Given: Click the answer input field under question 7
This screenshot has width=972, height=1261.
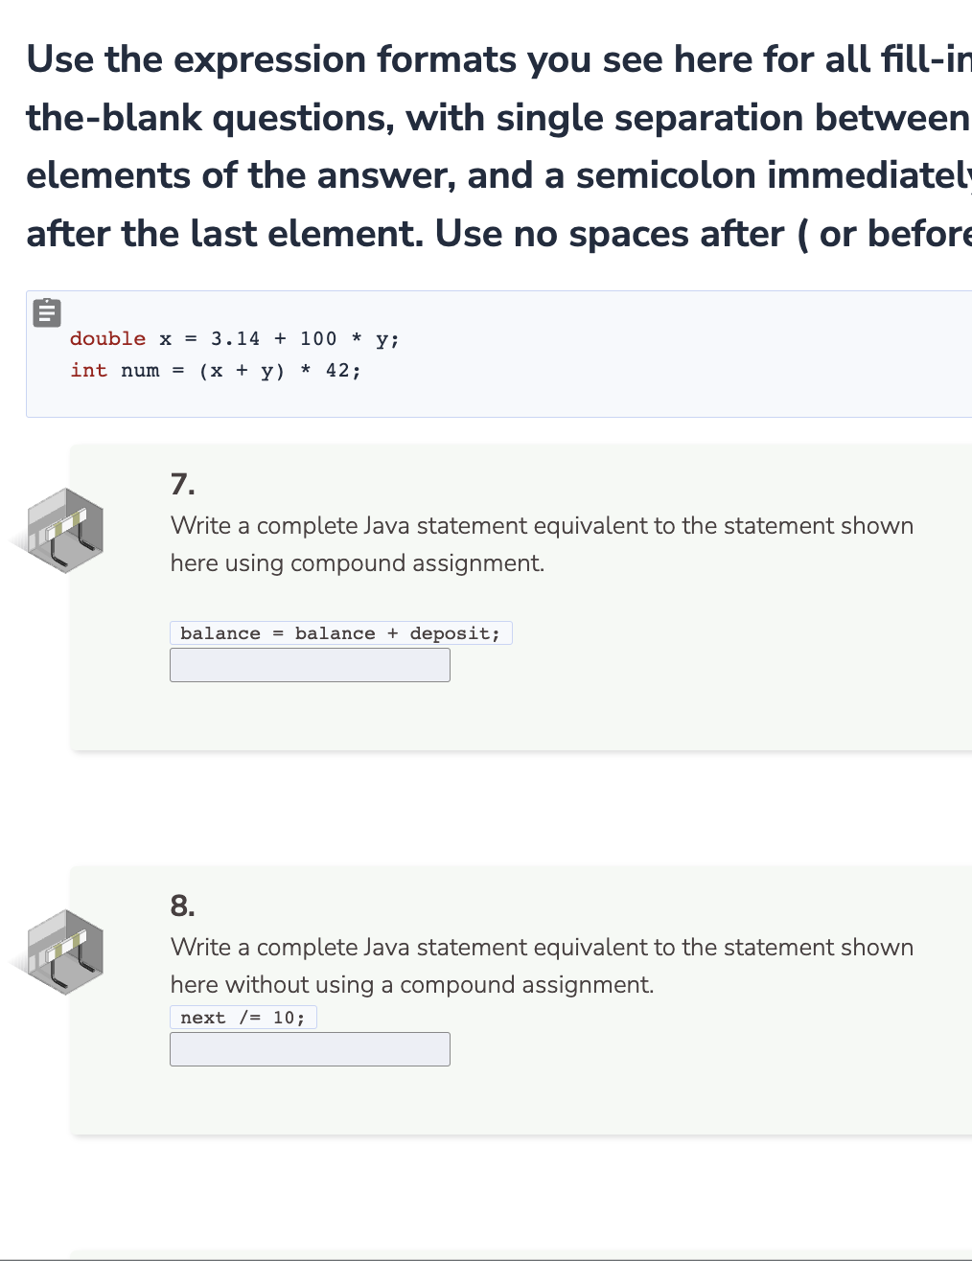Looking at the screenshot, I should point(310,664).
